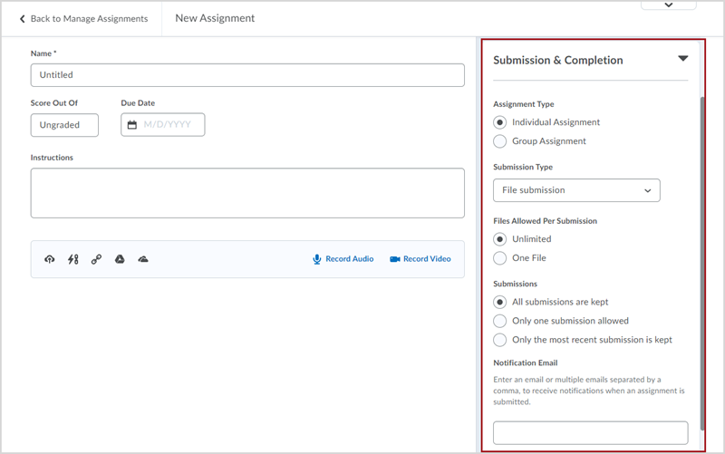Viewport: 725px width, 454px height.
Task: Click the Record Audio link
Action: coord(350,259)
